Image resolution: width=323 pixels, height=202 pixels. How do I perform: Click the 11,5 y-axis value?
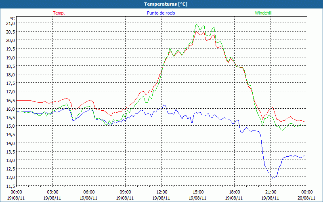coord(11,186)
